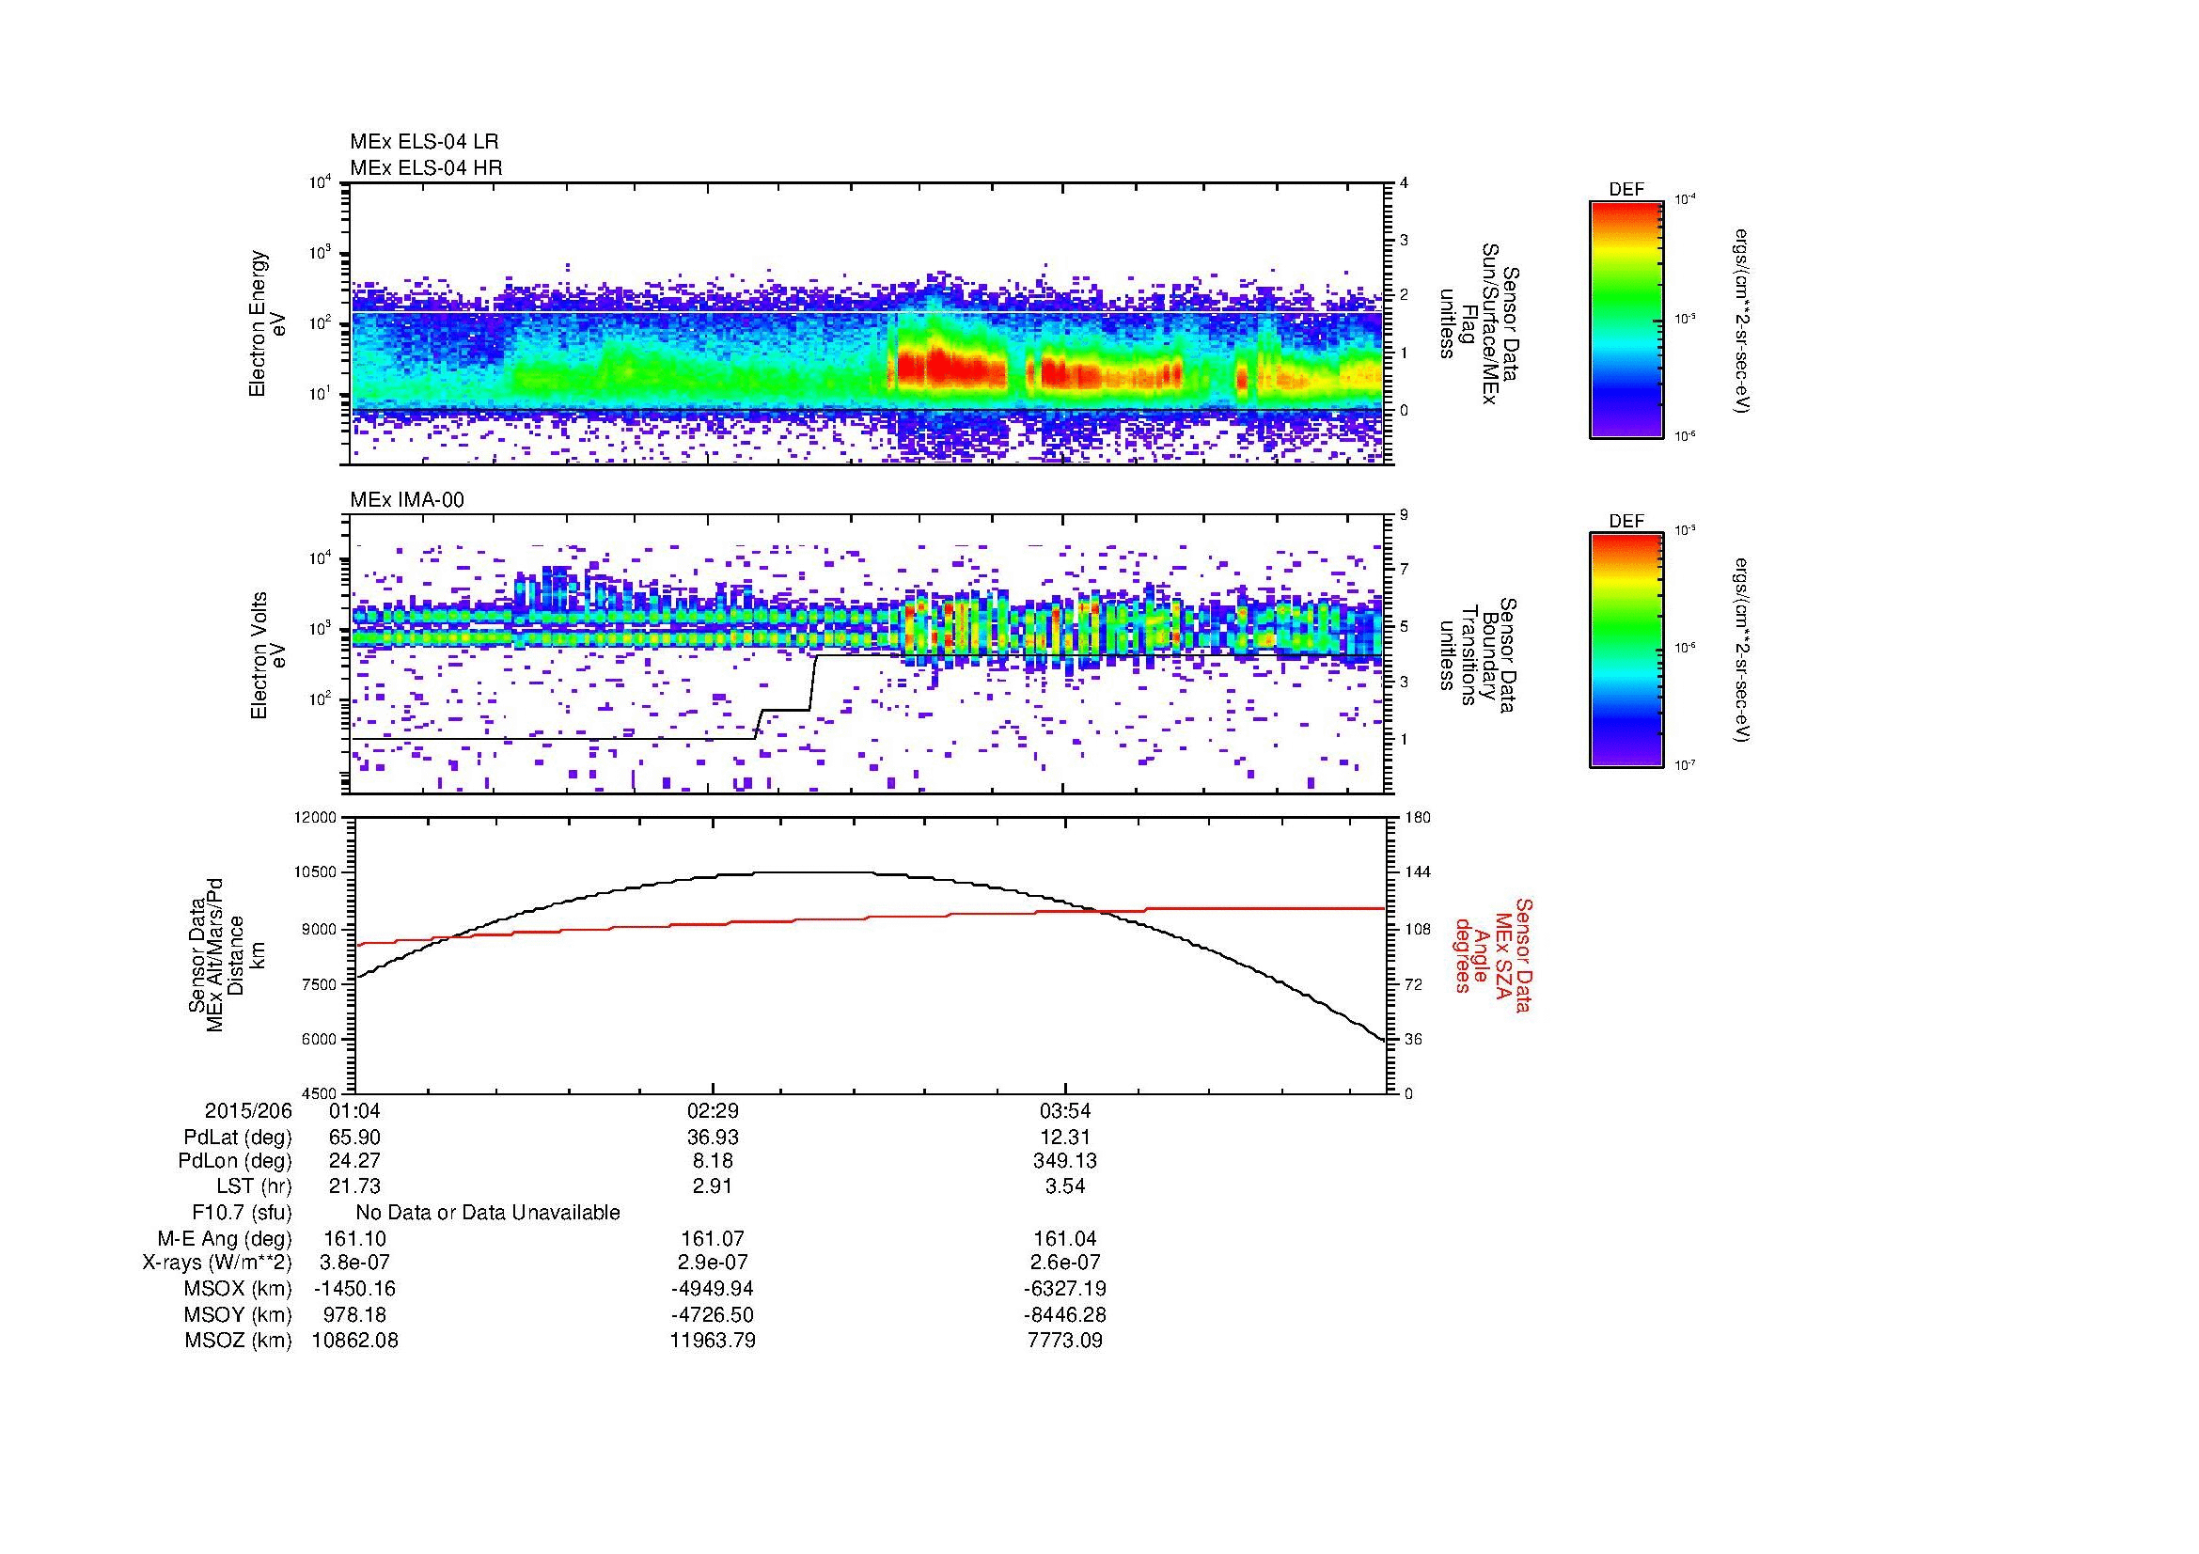
Task: Click the M-E Ang value '161.07'
Action: [x=713, y=1238]
